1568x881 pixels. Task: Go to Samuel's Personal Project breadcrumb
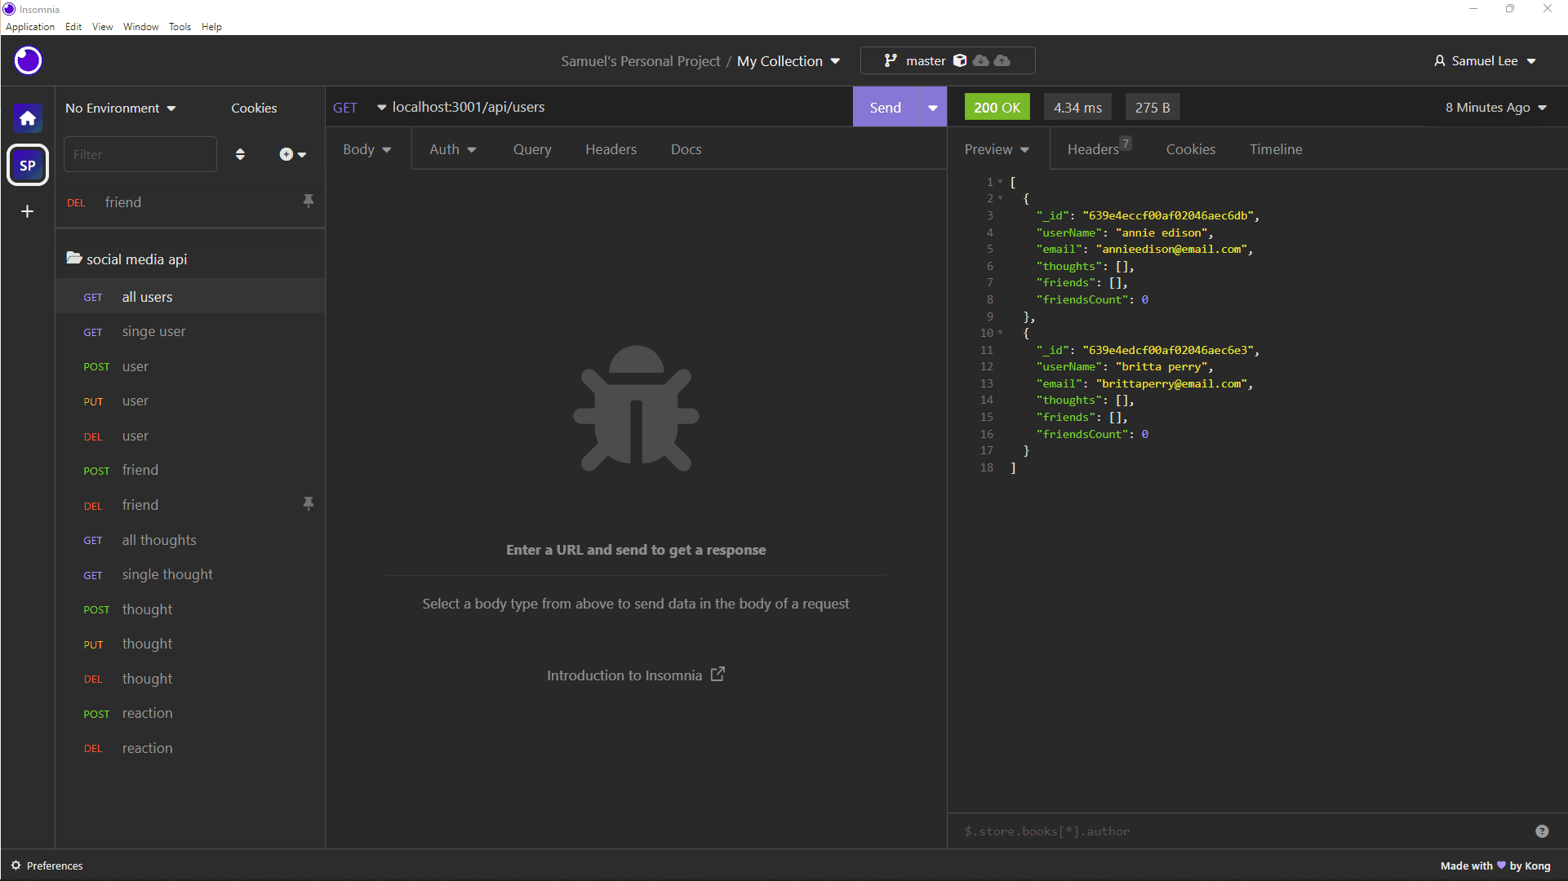pyautogui.click(x=641, y=61)
